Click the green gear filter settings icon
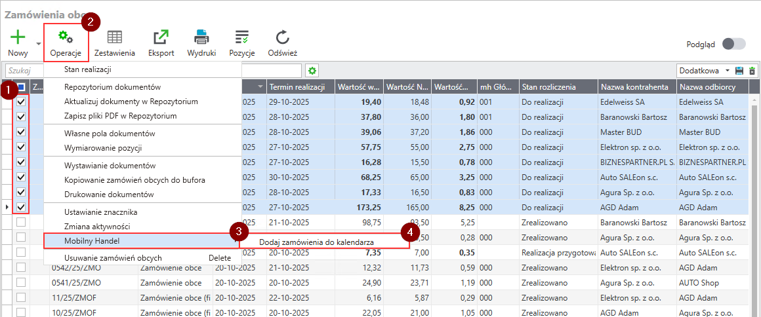 point(312,70)
